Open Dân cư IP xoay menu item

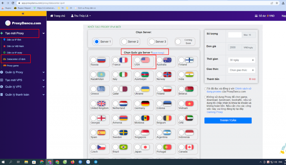[15, 53]
